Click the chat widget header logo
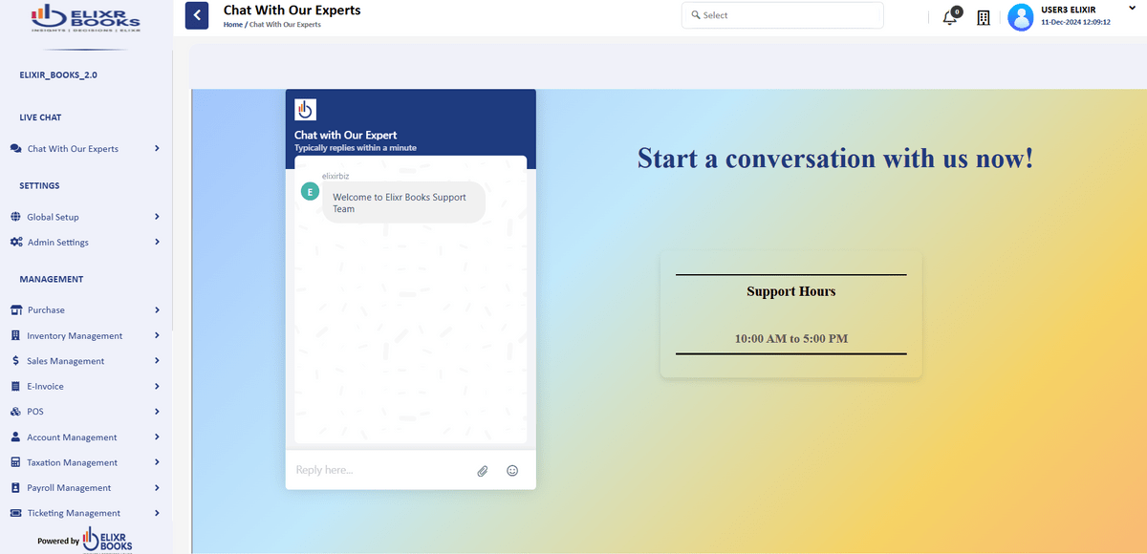This screenshot has height=554, width=1147. [305, 109]
